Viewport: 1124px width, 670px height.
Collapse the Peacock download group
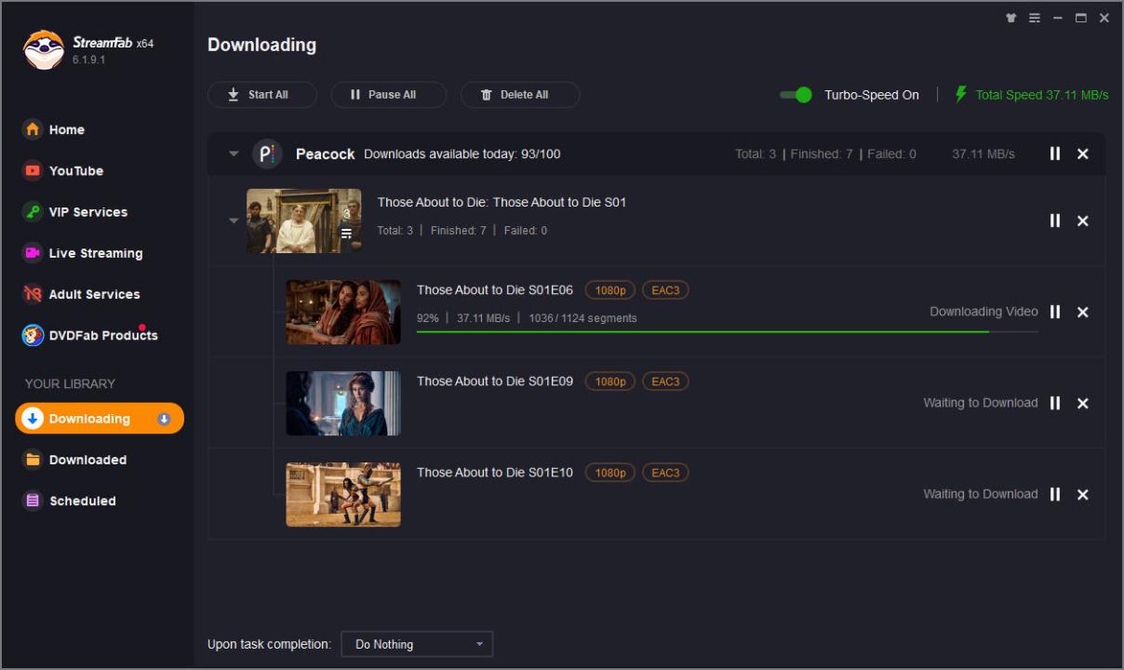pos(234,154)
